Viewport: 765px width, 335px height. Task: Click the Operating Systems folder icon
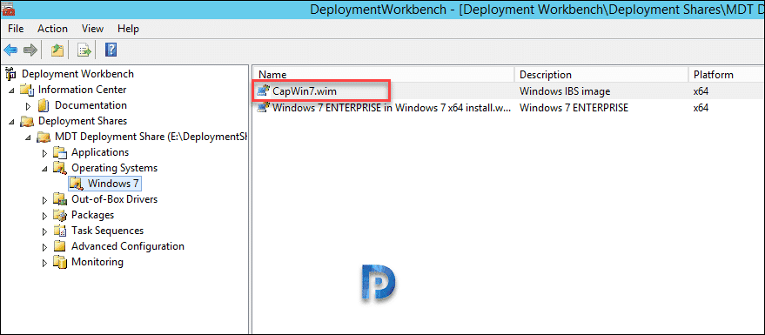click(59, 168)
